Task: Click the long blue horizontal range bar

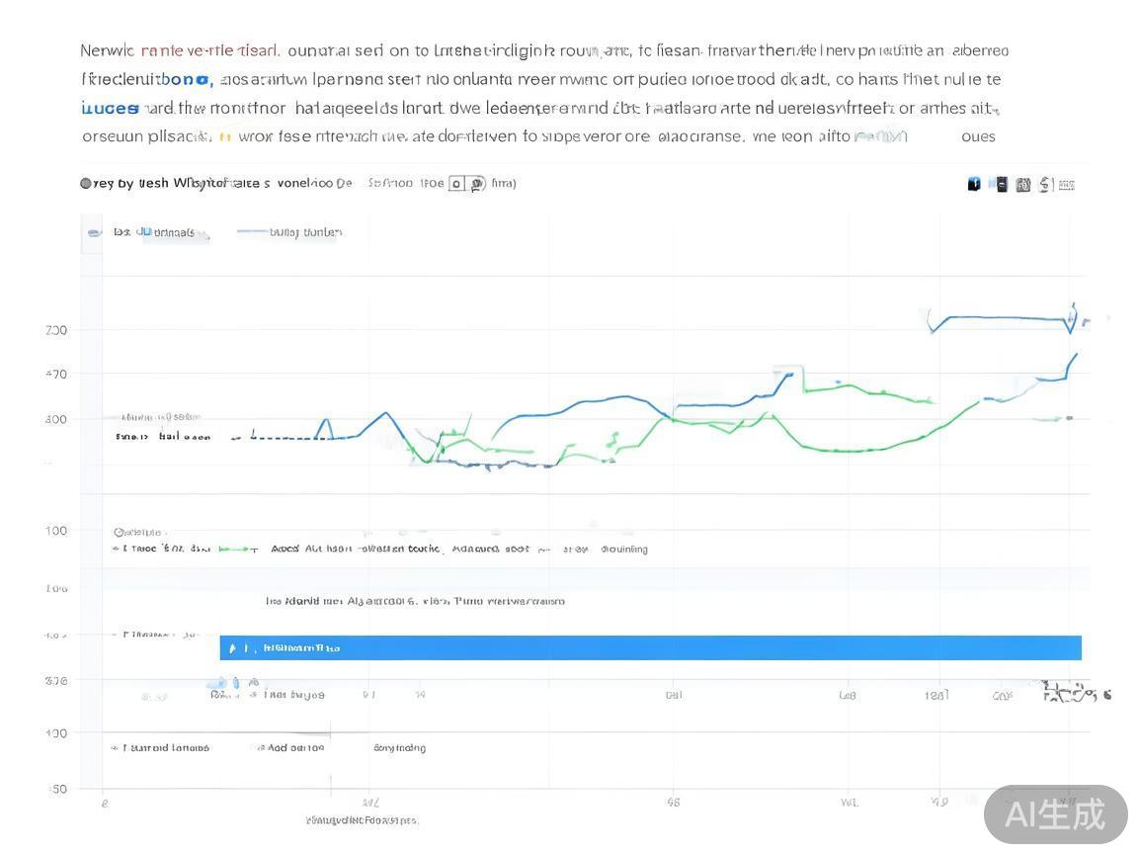Action: tap(650, 647)
